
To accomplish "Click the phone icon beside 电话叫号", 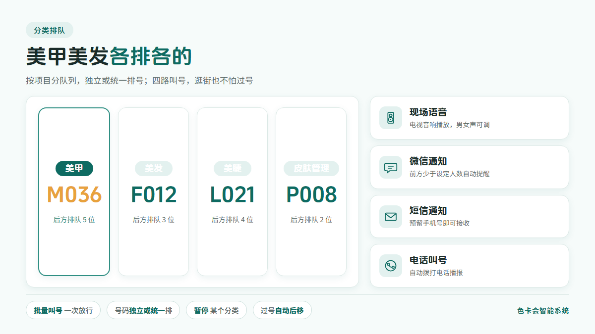I will (x=391, y=266).
